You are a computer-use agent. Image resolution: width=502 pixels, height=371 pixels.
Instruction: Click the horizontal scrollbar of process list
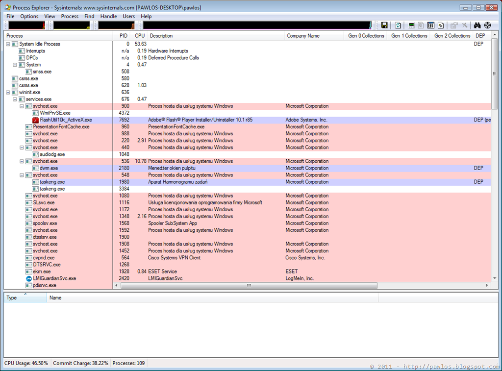[x=301, y=285]
